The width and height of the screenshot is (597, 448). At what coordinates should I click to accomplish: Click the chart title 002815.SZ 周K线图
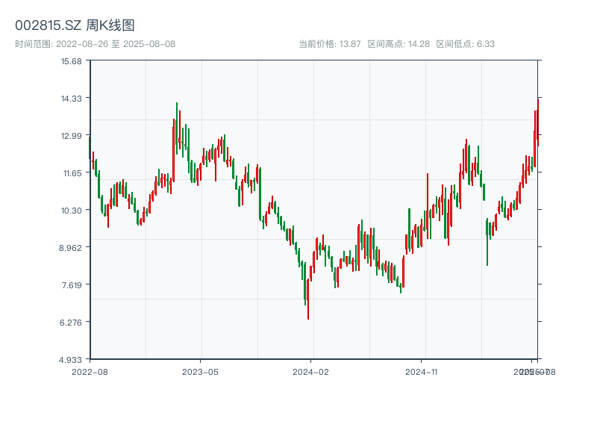(x=75, y=26)
